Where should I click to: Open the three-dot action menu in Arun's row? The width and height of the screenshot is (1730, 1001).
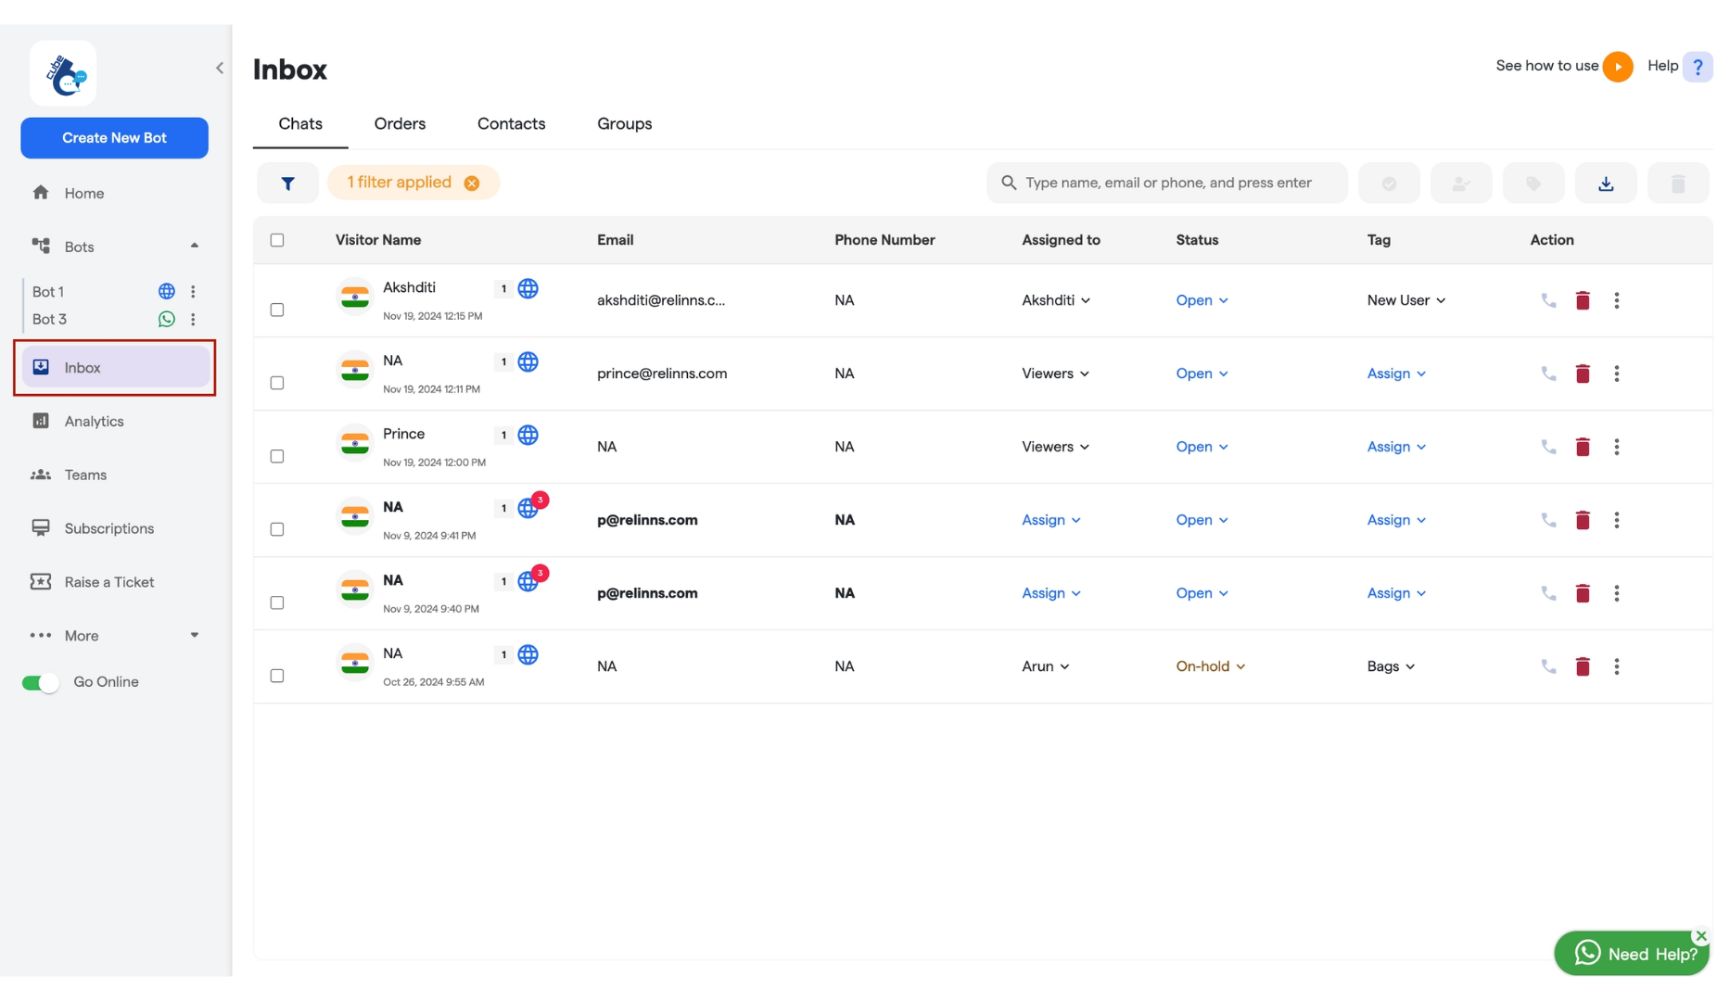click(x=1616, y=666)
